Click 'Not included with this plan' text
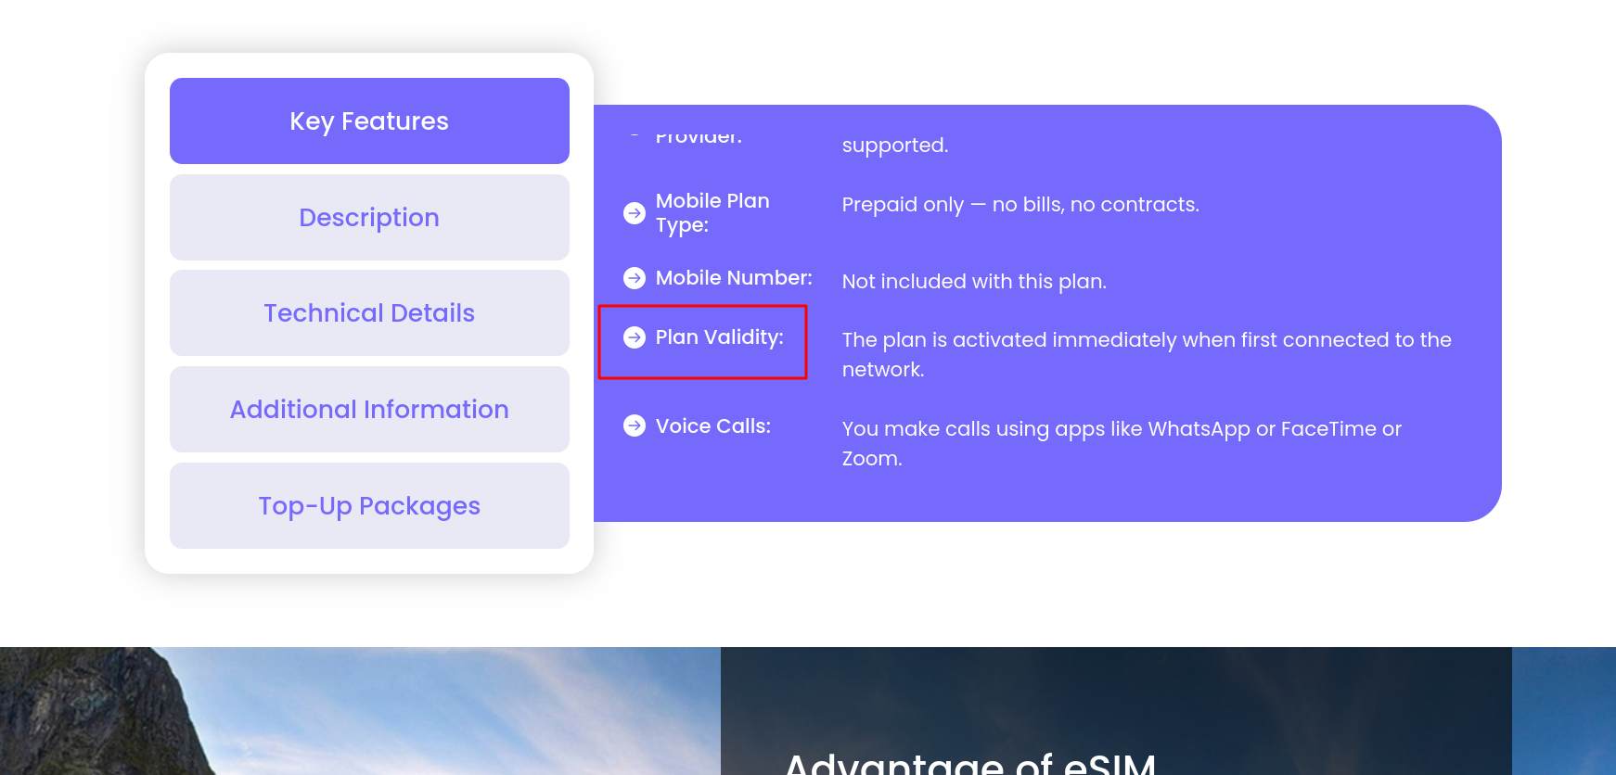Image resolution: width=1616 pixels, height=775 pixels. pyautogui.click(x=974, y=282)
